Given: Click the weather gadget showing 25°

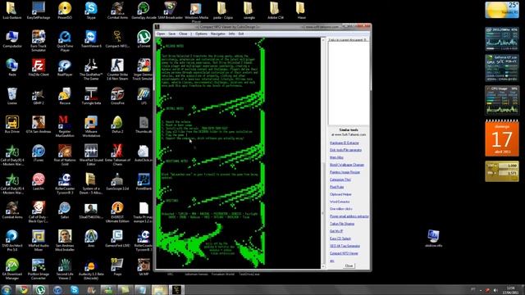Looking at the screenshot, I should (502, 10).
